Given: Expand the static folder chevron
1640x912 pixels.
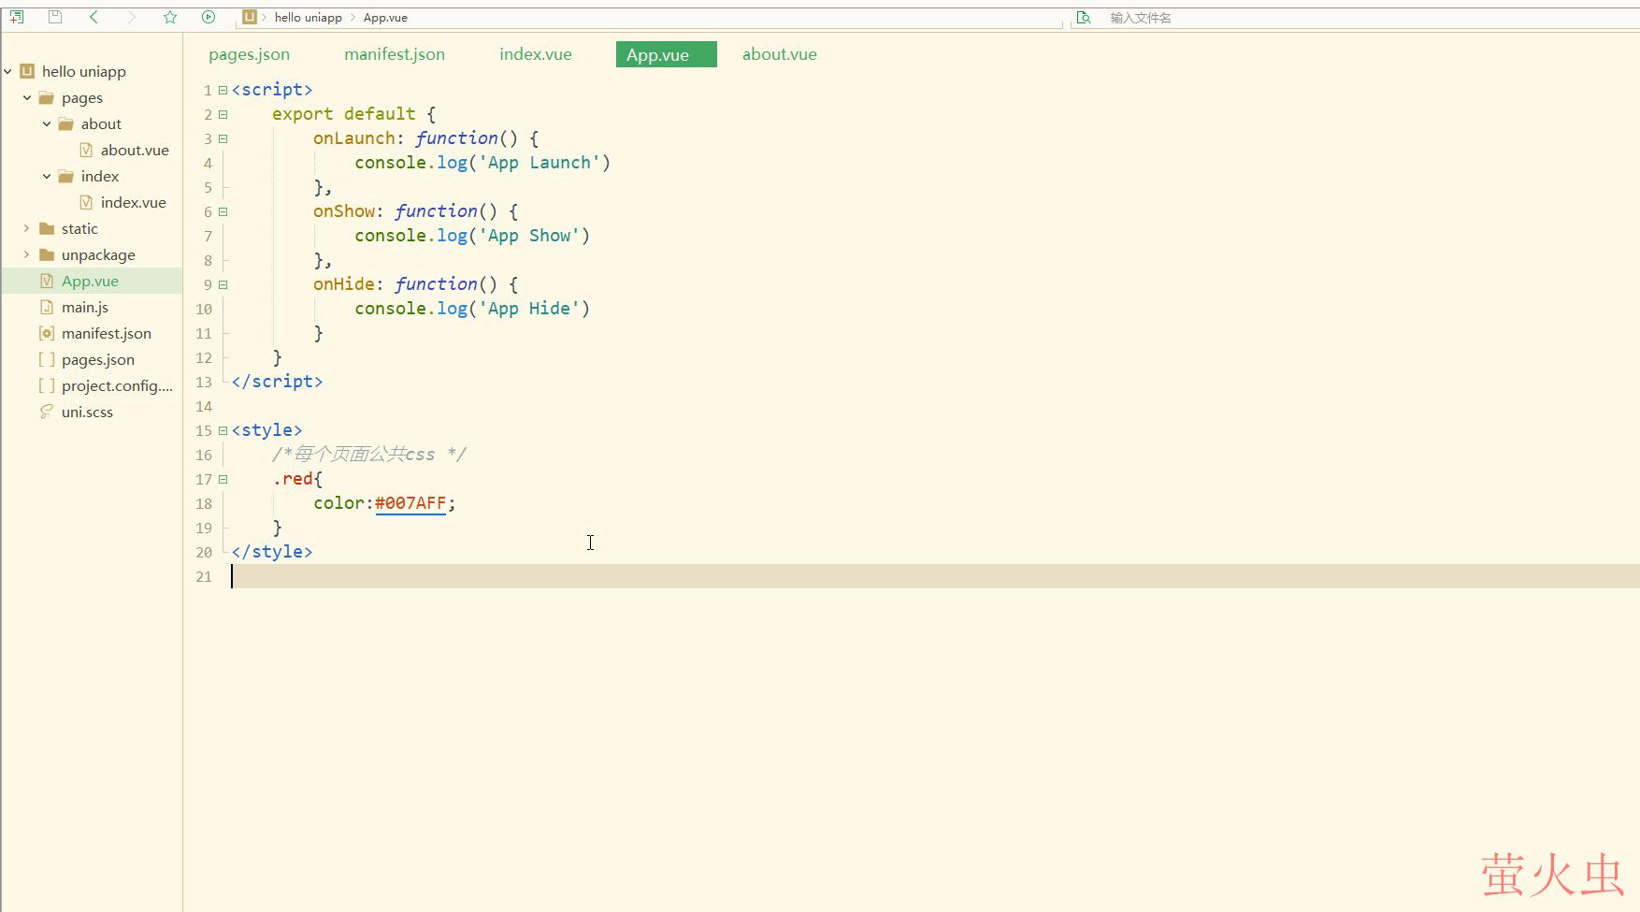Looking at the screenshot, I should pos(27,228).
